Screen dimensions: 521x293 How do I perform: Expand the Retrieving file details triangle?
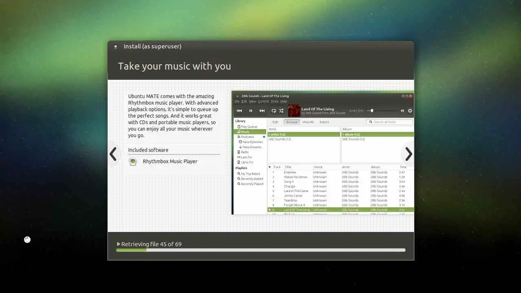click(118, 244)
